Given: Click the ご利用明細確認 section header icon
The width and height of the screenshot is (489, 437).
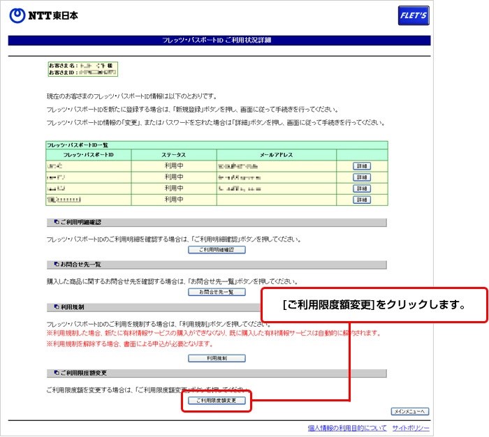Looking at the screenshot, I should (56, 222).
